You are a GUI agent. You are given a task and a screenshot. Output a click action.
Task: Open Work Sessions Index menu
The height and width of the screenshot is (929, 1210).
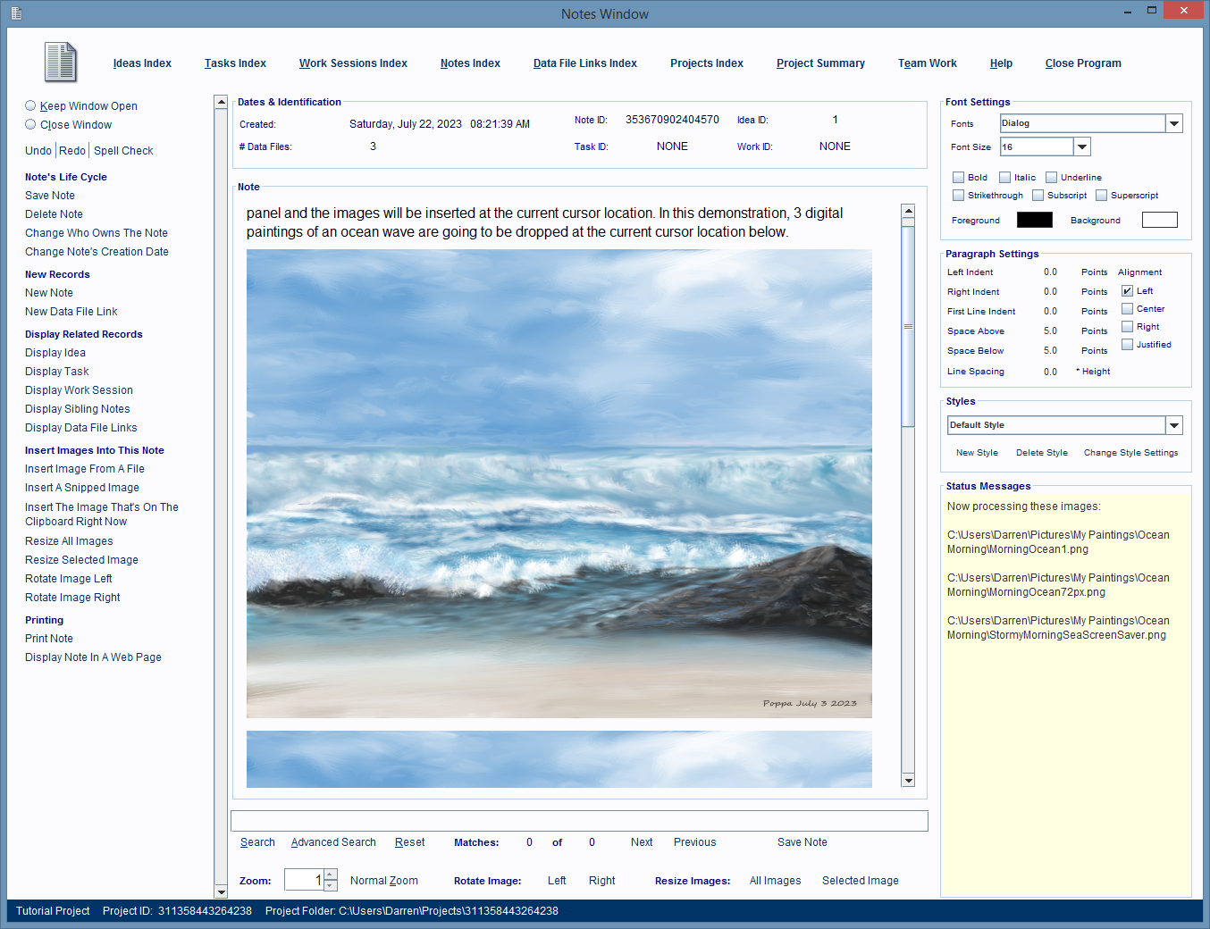pos(353,63)
